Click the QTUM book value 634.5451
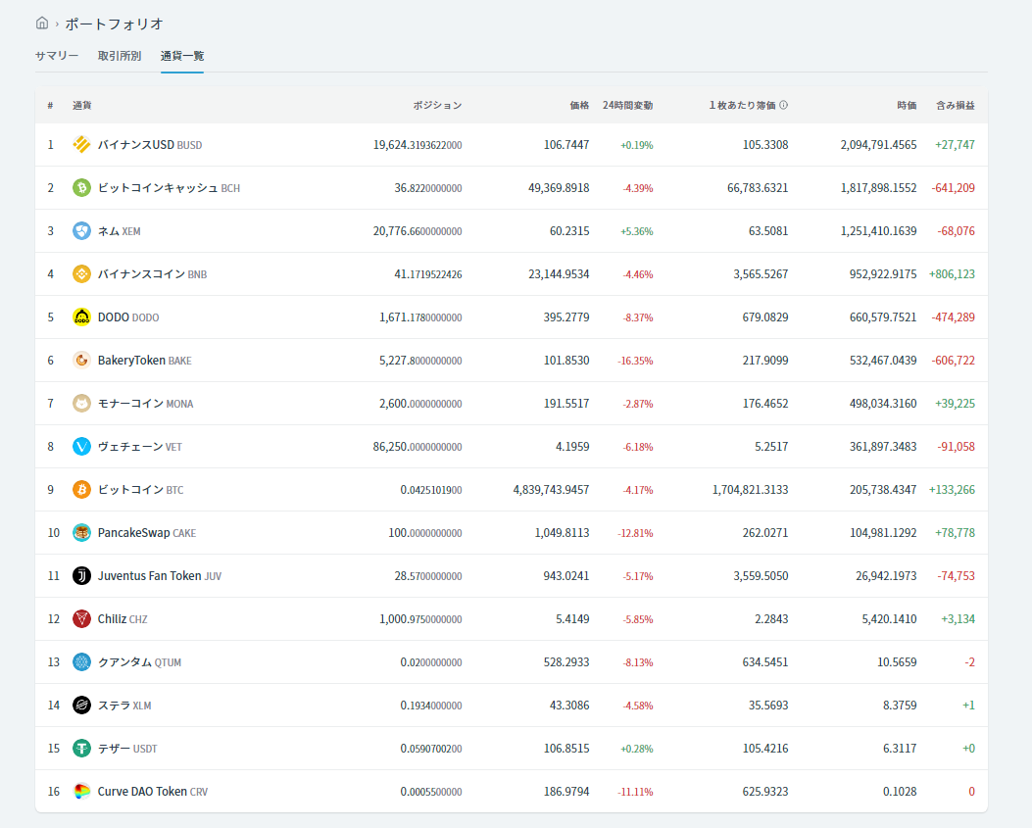The height and width of the screenshot is (828, 1032). click(x=764, y=662)
